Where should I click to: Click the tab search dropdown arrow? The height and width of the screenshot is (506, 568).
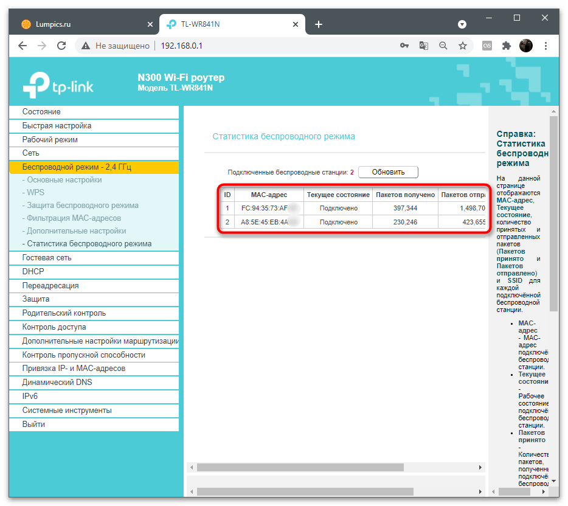click(462, 24)
